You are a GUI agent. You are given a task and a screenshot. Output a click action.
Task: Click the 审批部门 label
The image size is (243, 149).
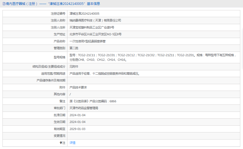tap(60, 108)
